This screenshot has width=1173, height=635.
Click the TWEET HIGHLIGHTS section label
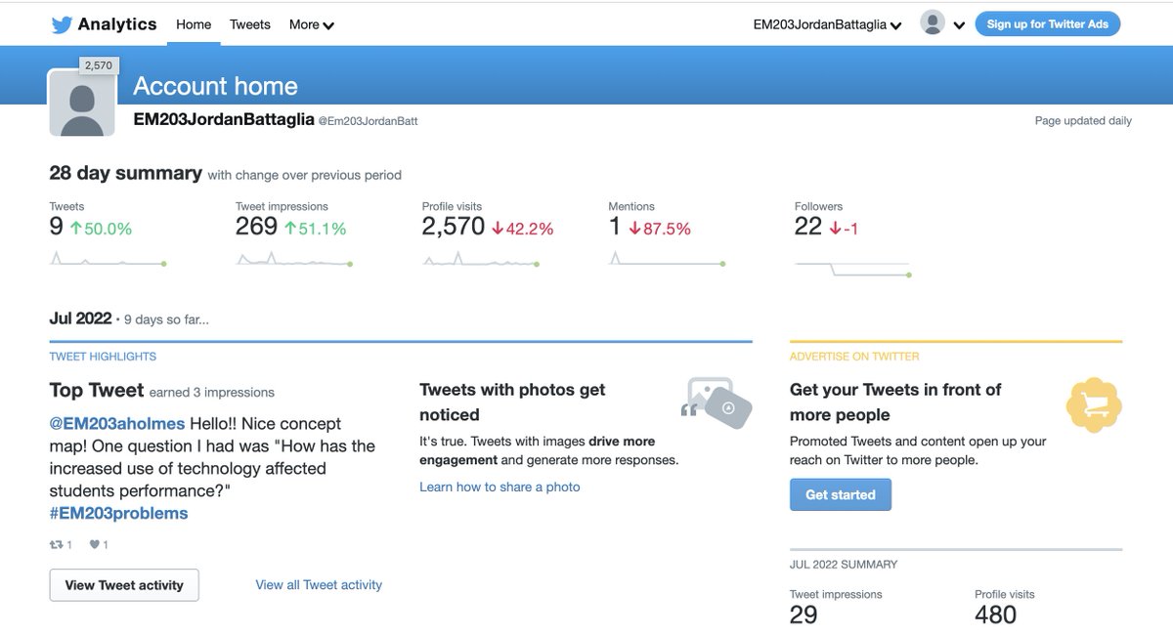pyautogui.click(x=103, y=357)
